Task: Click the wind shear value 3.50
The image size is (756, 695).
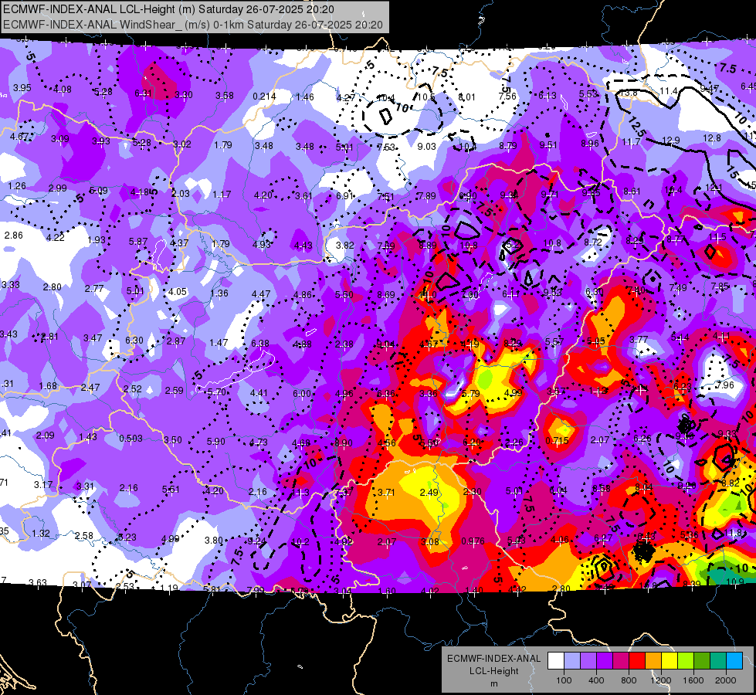Action: click(x=173, y=440)
